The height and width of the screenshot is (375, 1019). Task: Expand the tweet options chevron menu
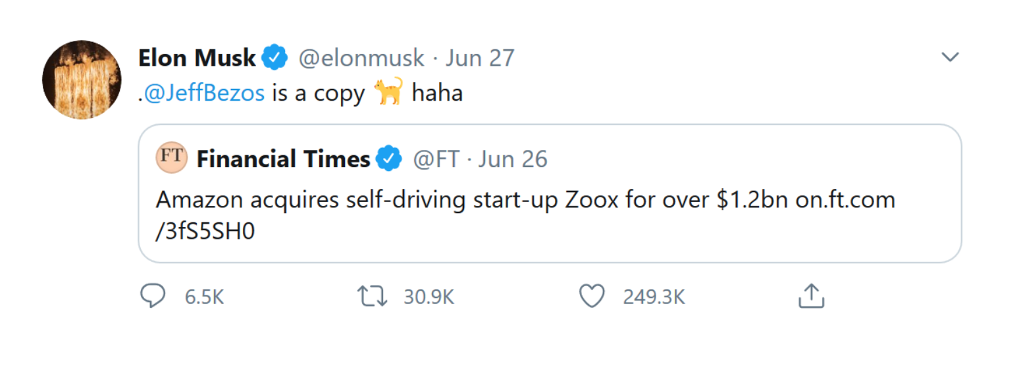point(950,58)
